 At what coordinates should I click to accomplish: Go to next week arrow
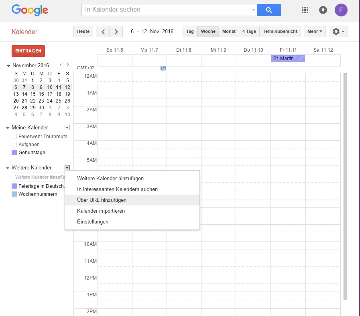point(116,32)
